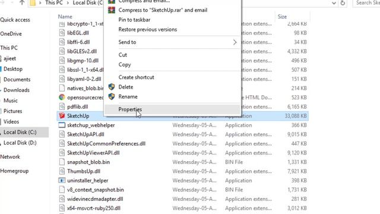Viewport: 380px width, 214px height.
Task: Click the libEGL.dll file icon
Action: coord(62,33)
